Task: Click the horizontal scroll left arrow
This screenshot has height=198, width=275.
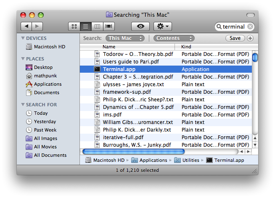Action: (x=242, y=152)
